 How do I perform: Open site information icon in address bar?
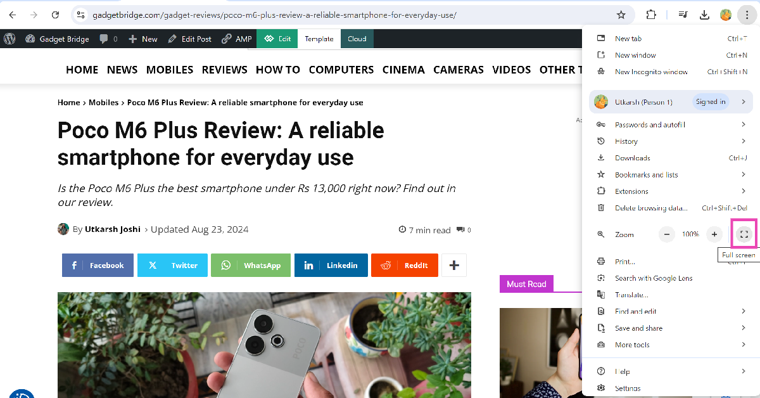tap(80, 15)
